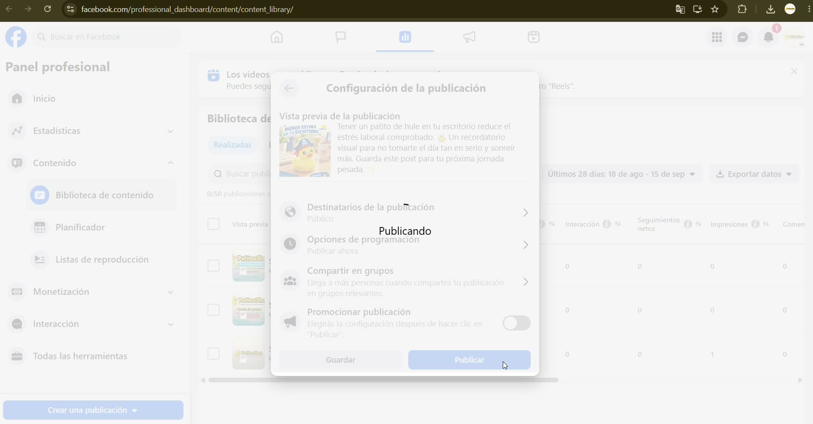Expand Monetización section in sidebar
813x424 pixels.
(171, 292)
